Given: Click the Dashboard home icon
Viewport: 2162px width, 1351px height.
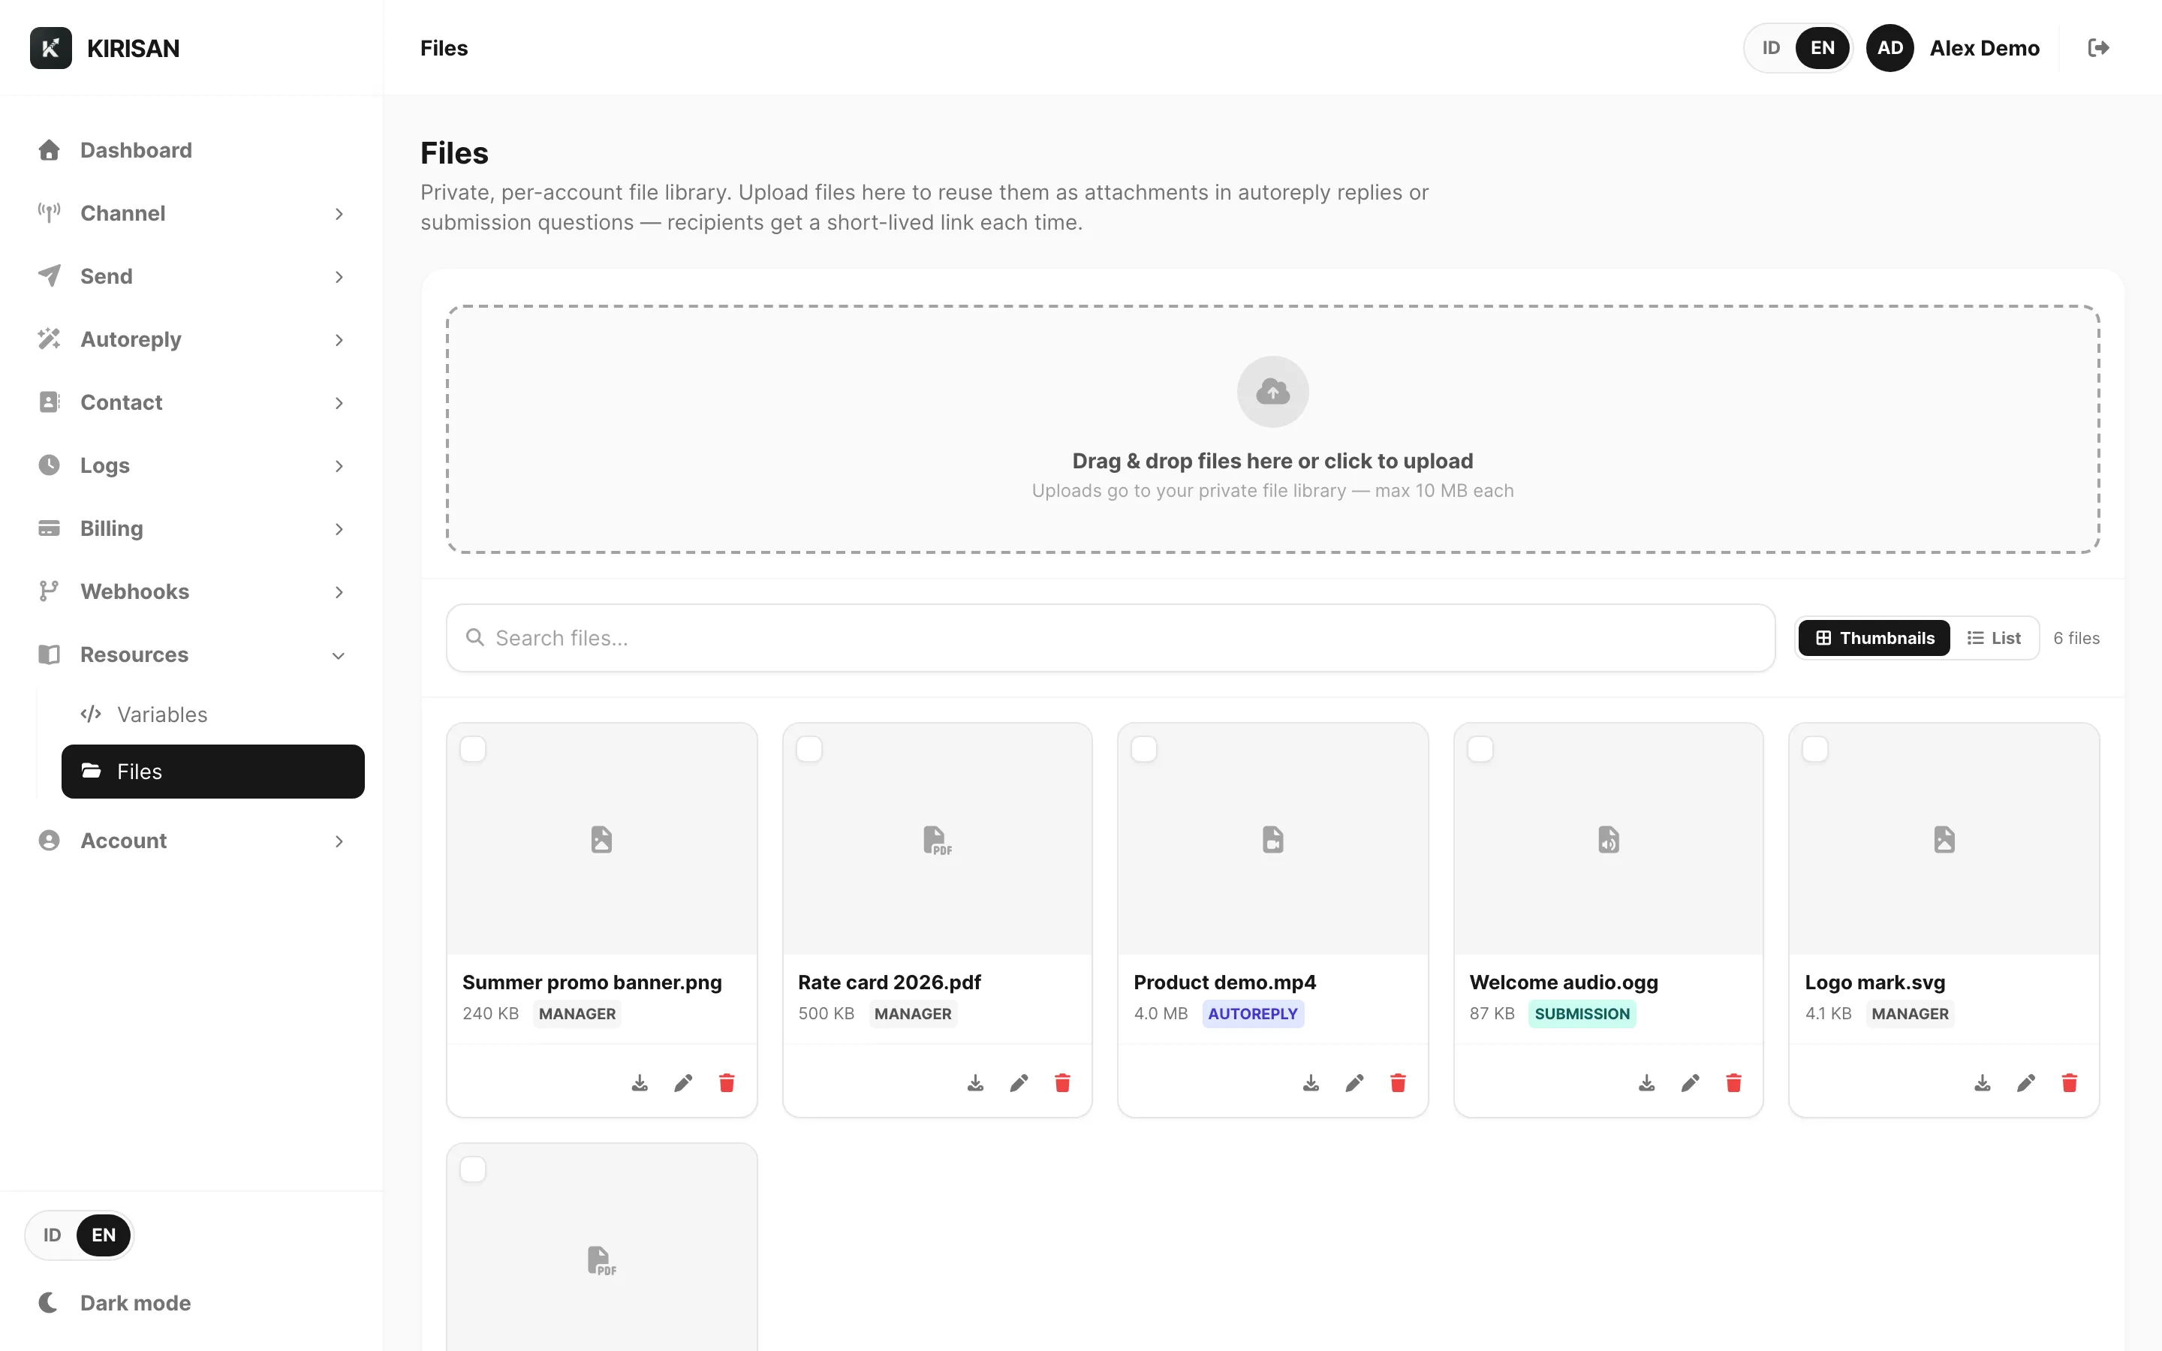Looking at the screenshot, I should tap(49, 150).
